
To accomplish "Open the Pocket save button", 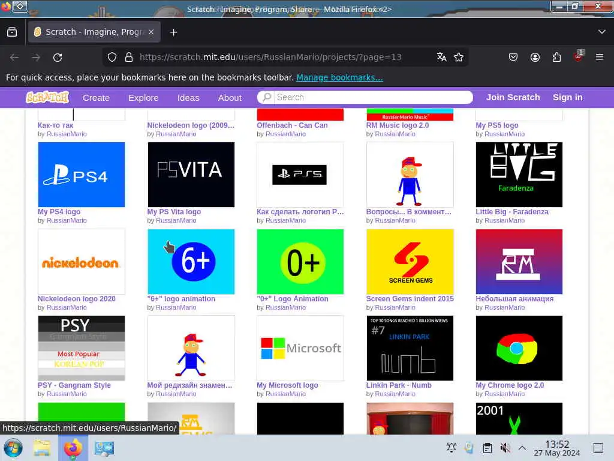I will click(513, 57).
